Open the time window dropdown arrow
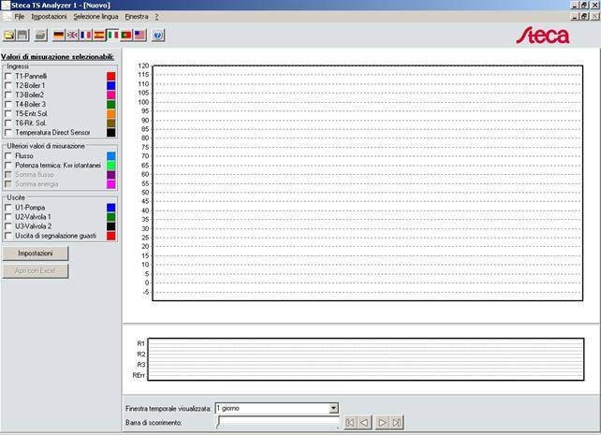Viewport: 601px width, 435px height. pyautogui.click(x=333, y=408)
